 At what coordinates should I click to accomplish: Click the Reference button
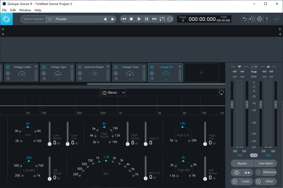(x=269, y=172)
